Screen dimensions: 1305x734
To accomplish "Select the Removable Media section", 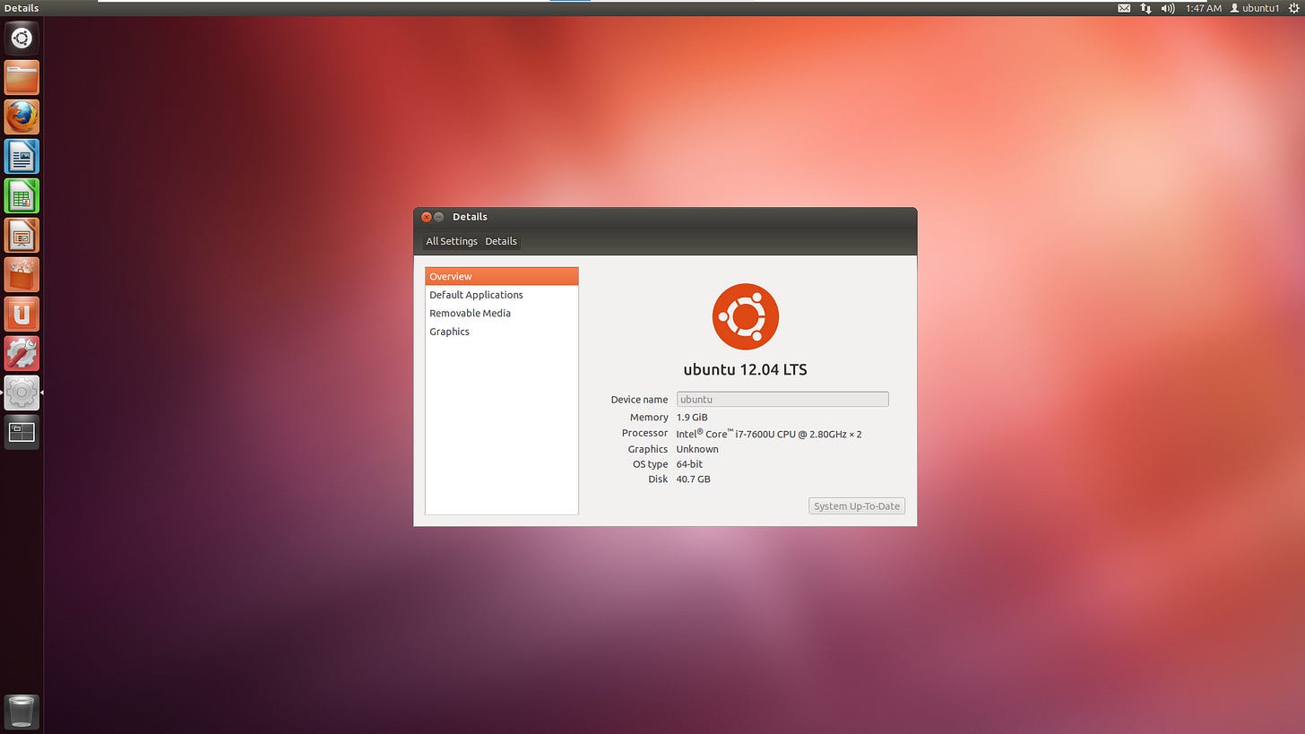I will click(470, 313).
